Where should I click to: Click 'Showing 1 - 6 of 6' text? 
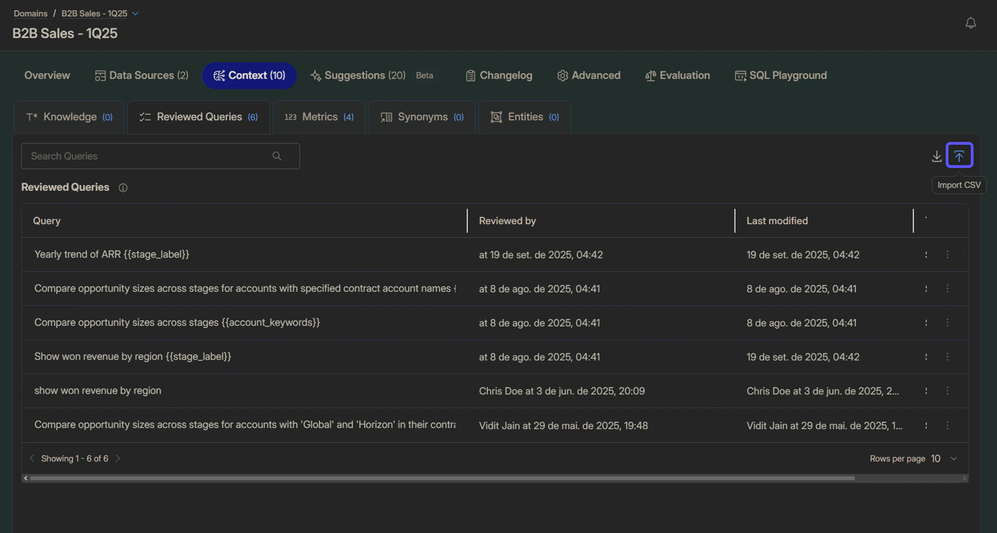pos(75,458)
